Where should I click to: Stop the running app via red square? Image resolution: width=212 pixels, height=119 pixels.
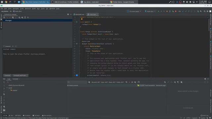tap(176, 11)
